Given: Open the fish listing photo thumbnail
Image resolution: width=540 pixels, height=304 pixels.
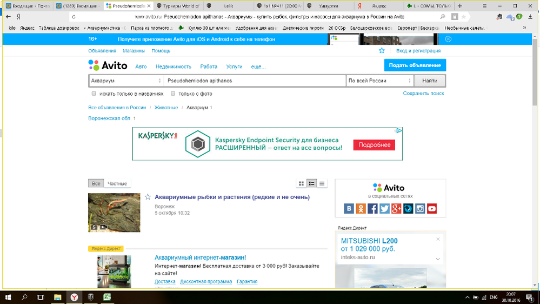Looking at the screenshot, I should pyautogui.click(x=115, y=213).
